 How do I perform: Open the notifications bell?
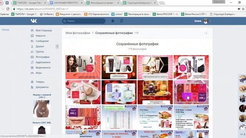point(113,21)
